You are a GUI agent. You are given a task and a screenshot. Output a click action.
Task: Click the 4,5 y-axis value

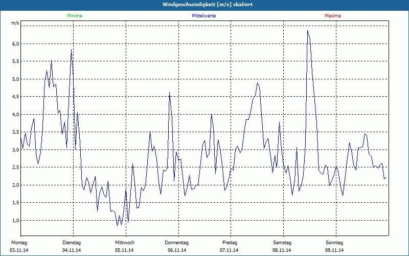coord(16,97)
